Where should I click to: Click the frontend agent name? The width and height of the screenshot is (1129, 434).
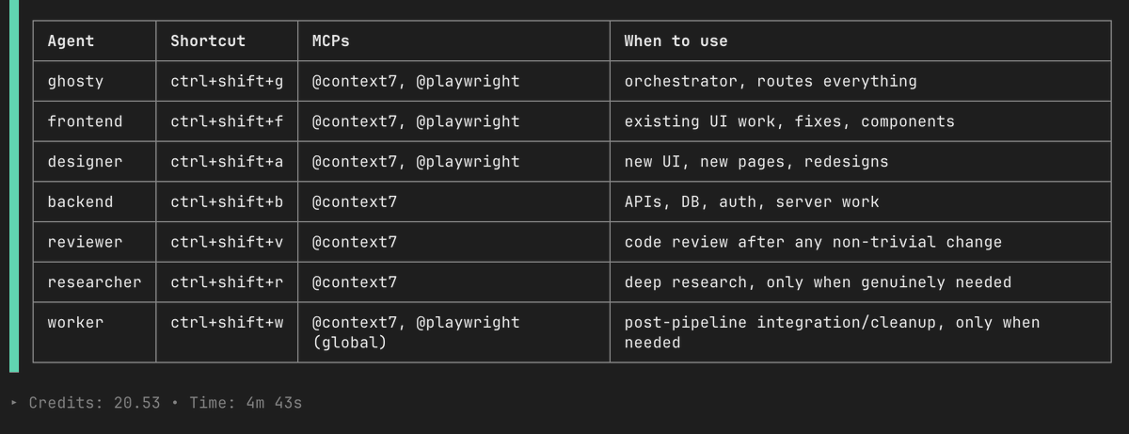click(x=85, y=121)
